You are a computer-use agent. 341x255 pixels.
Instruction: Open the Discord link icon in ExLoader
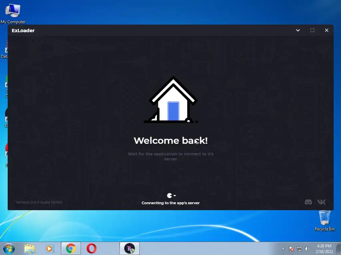tap(308, 202)
